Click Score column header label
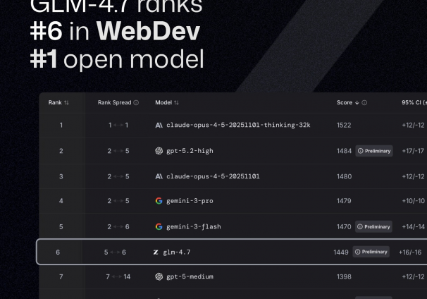The width and height of the screenshot is (427, 299). pos(345,103)
